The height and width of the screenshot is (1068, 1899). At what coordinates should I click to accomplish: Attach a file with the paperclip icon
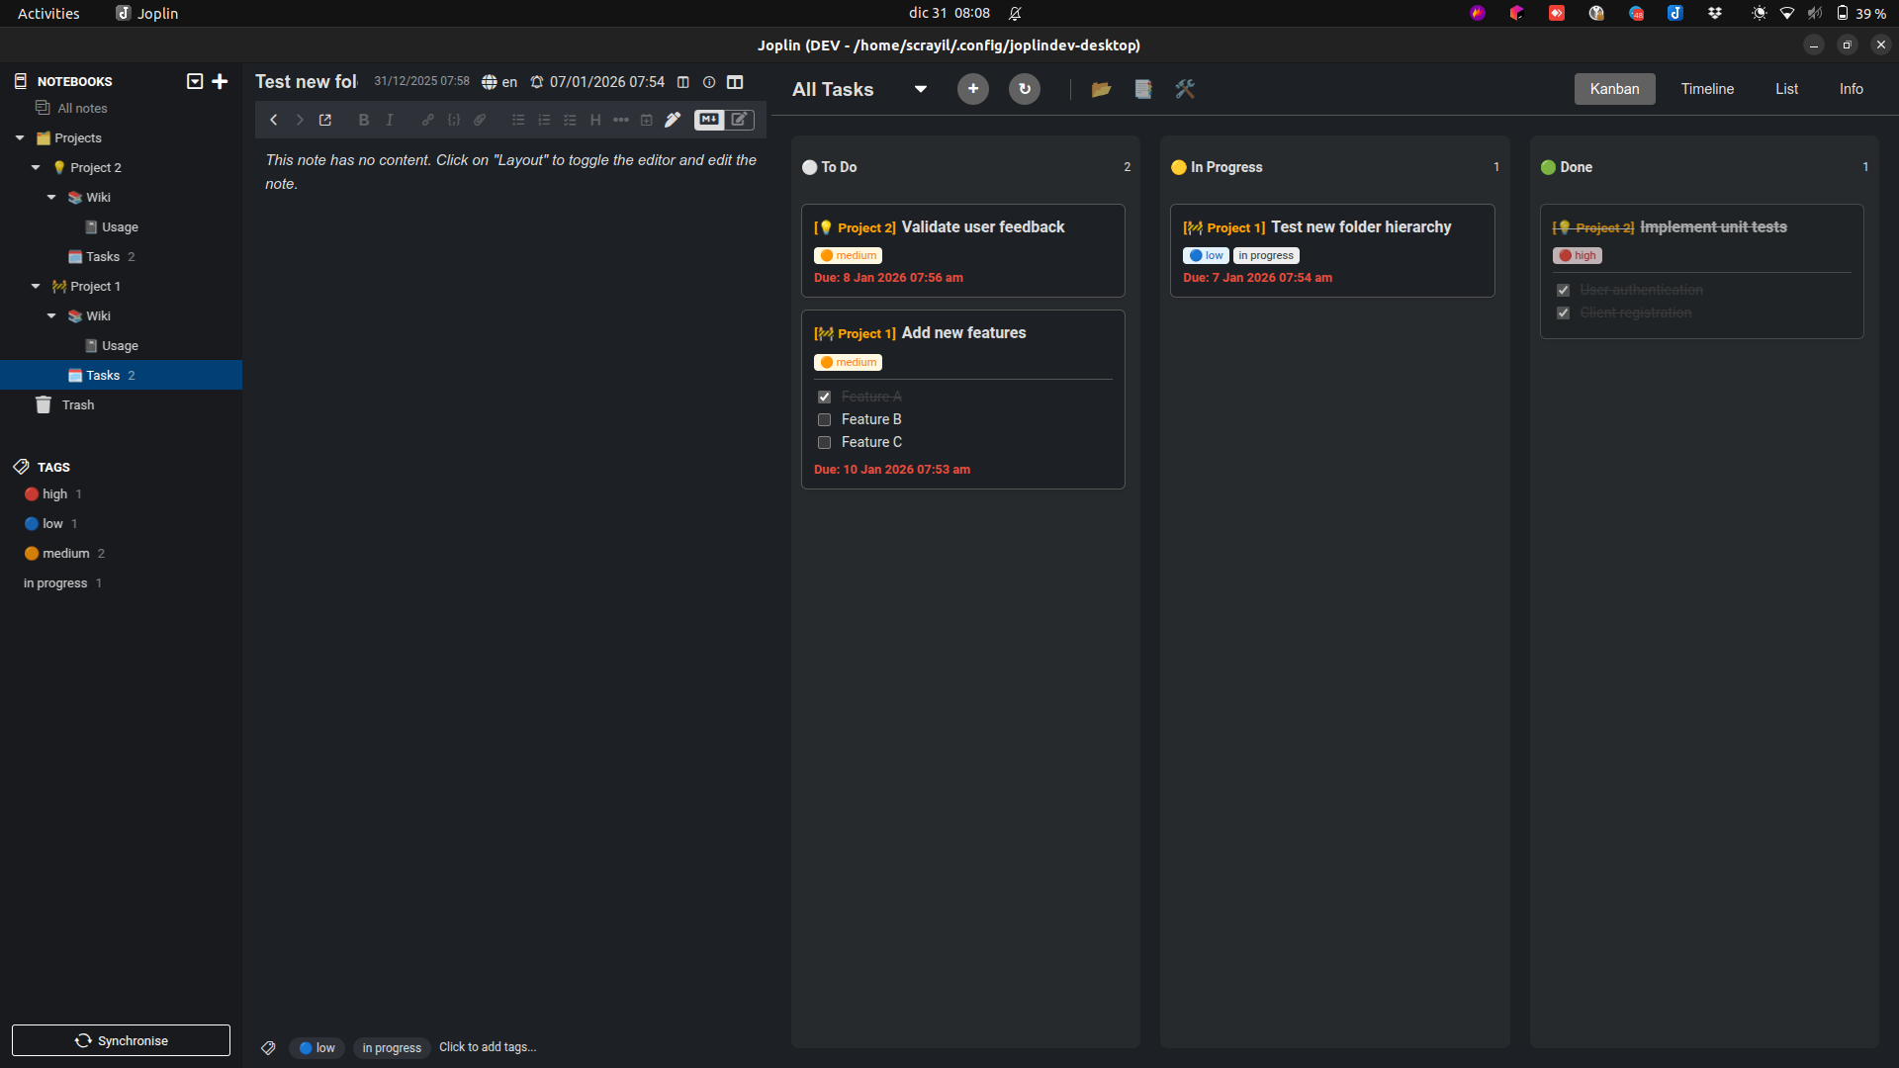point(480,120)
